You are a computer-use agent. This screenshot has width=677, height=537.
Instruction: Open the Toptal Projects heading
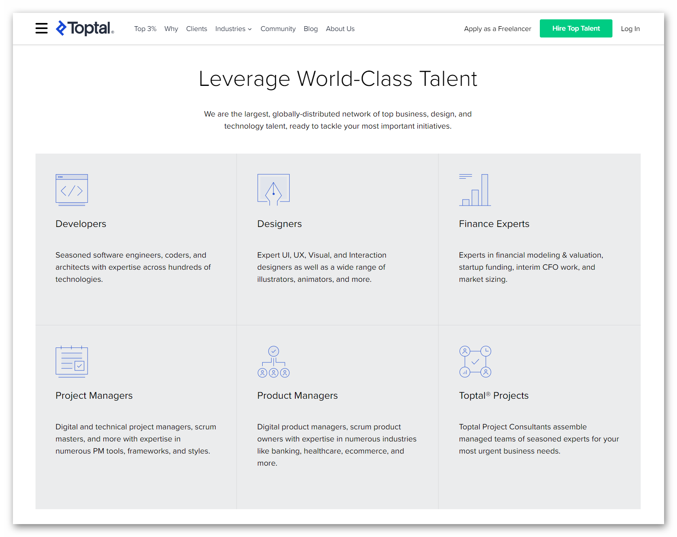(x=493, y=395)
